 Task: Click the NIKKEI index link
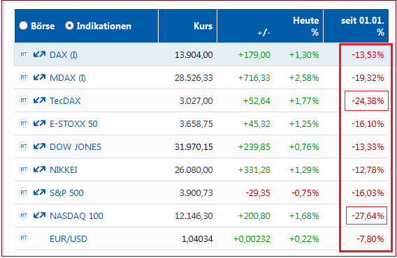(64, 170)
